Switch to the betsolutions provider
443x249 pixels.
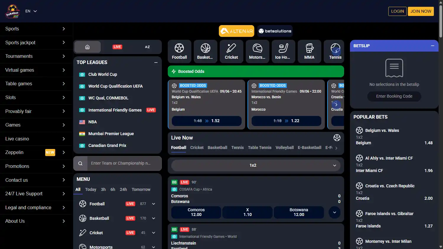275,31
